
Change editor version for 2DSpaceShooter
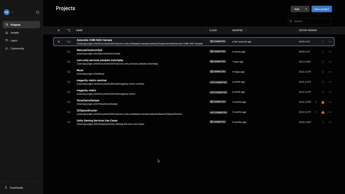click(315, 112)
